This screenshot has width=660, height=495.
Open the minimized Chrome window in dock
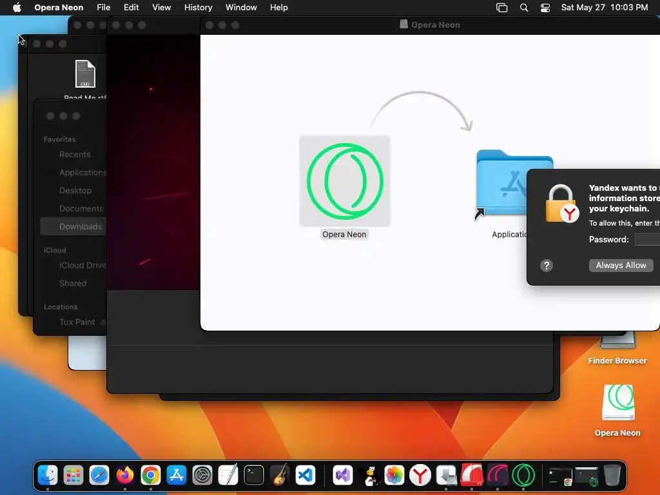(560, 476)
